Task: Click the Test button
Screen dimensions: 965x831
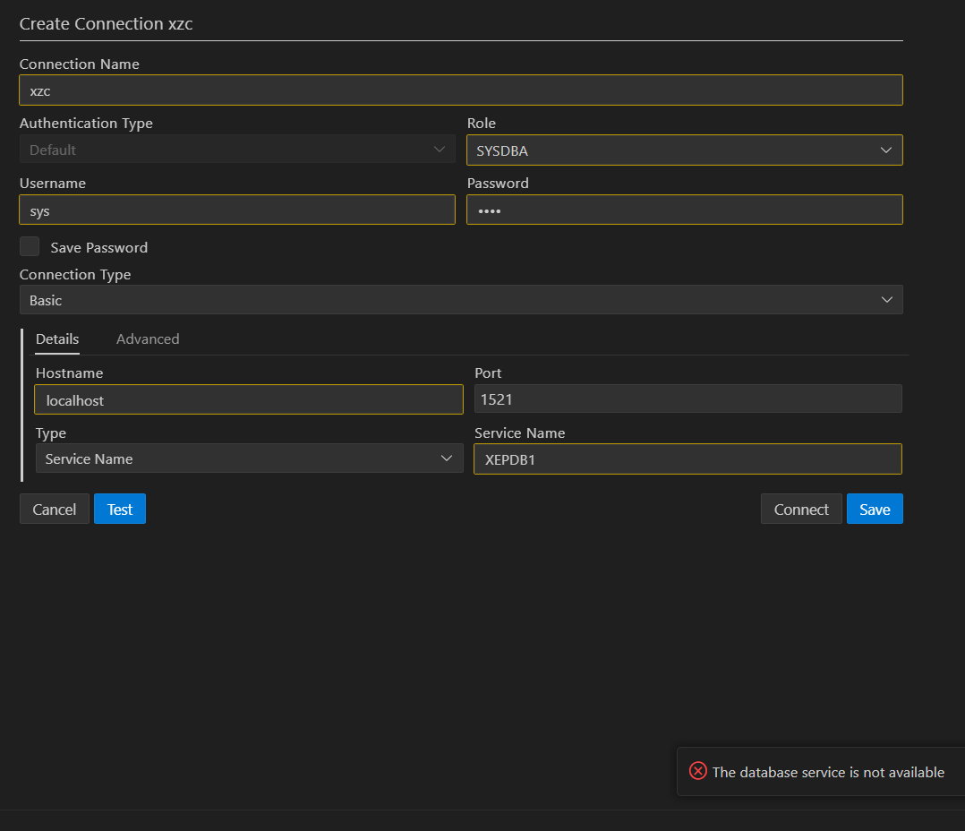Action: click(119, 509)
